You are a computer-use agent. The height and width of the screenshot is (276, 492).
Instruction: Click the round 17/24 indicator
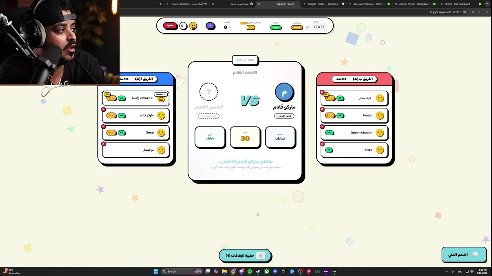(x=245, y=60)
